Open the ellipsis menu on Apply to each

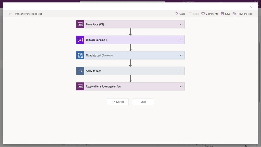(x=181, y=71)
